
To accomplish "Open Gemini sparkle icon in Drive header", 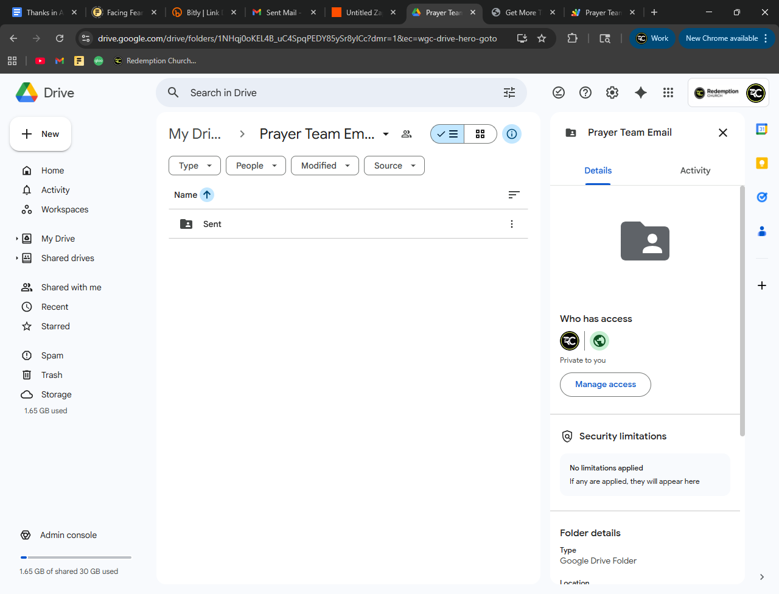I will pyautogui.click(x=640, y=93).
